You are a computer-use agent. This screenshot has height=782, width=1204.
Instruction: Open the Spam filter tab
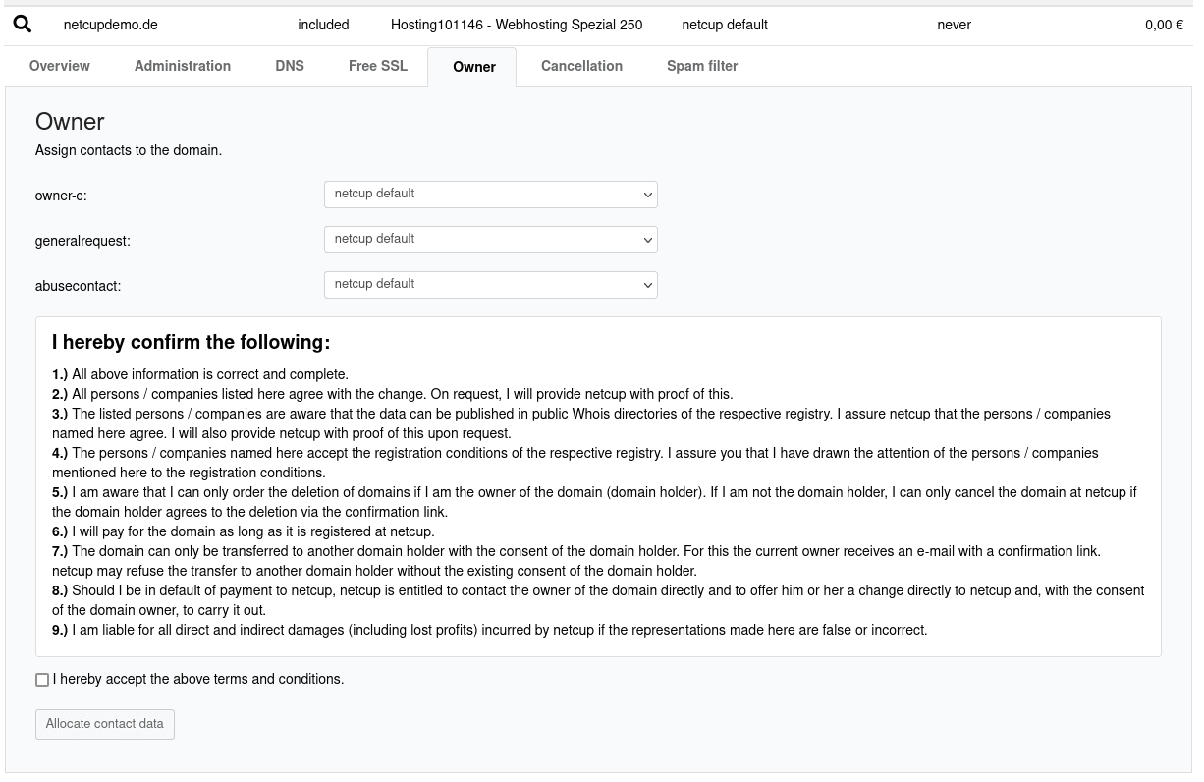(702, 67)
